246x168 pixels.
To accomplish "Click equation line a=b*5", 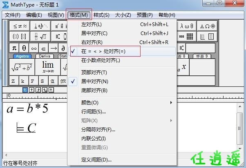I will coord(27,108).
